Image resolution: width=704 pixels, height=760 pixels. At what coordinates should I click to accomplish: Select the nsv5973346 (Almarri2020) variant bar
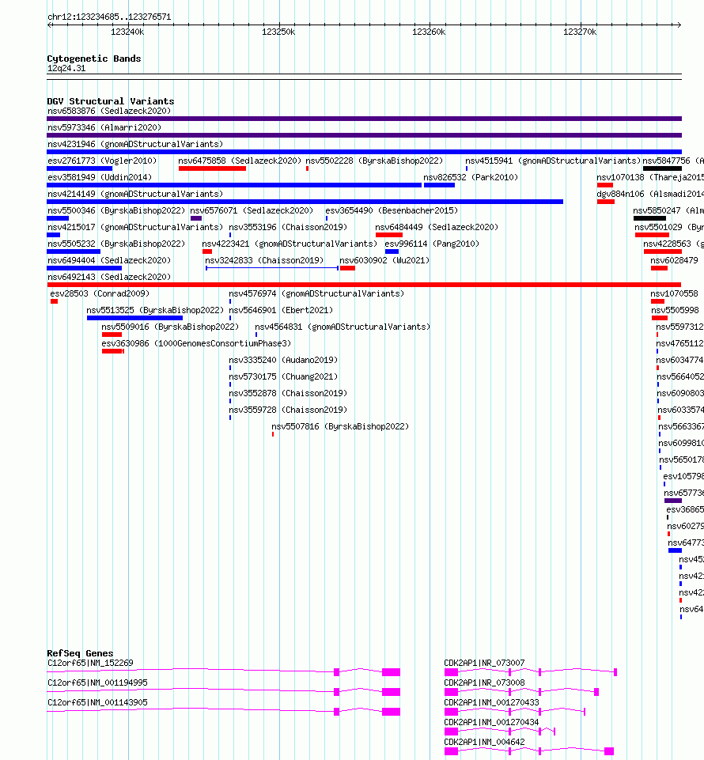coord(364,135)
